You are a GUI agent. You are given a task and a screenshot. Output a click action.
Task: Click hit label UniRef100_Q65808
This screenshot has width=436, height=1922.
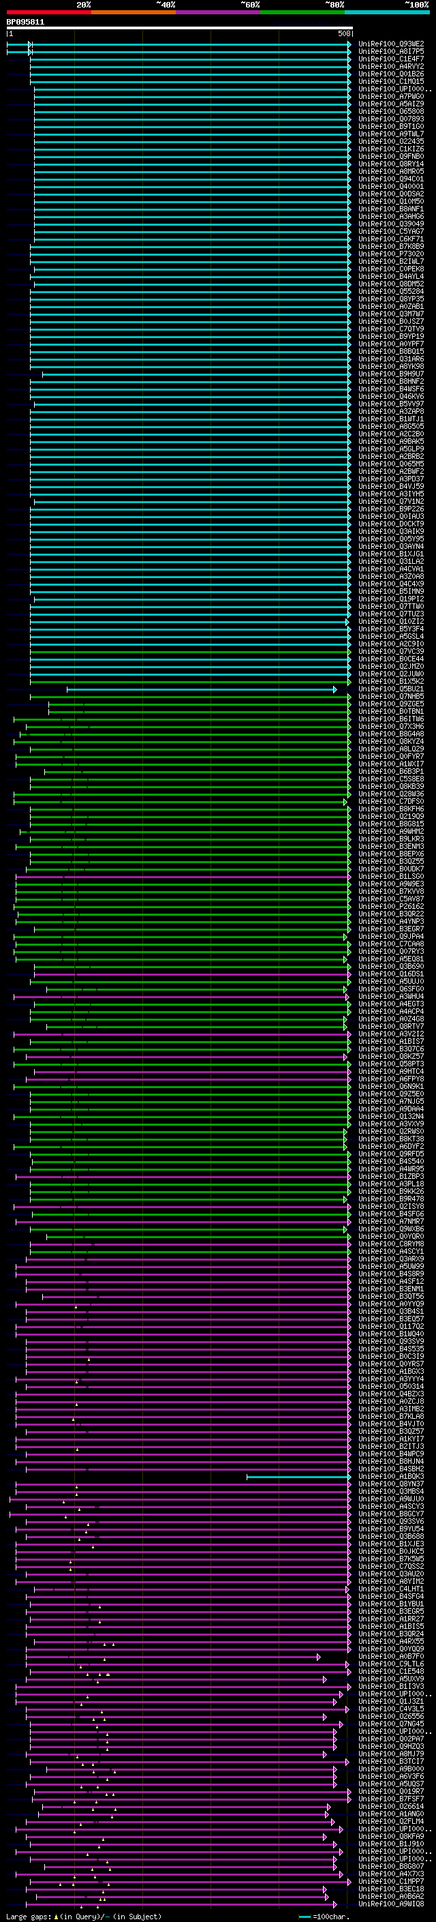(391, 111)
